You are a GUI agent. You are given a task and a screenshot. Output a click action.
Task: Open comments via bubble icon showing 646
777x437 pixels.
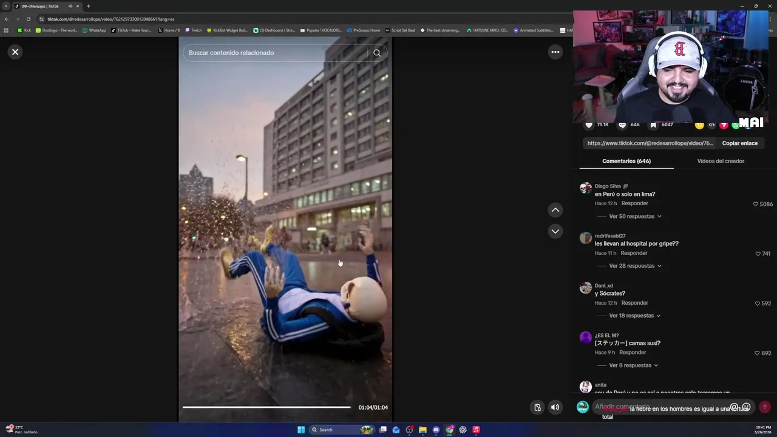point(622,125)
